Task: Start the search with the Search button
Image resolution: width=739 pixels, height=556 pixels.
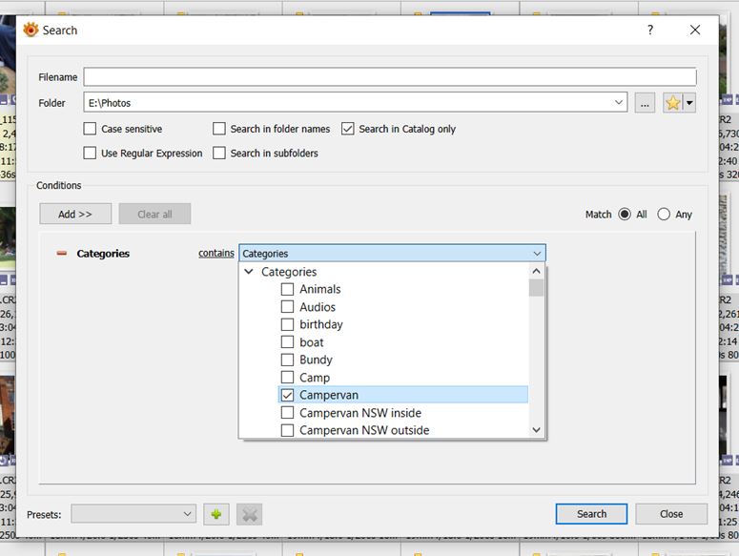Action: 591,514
